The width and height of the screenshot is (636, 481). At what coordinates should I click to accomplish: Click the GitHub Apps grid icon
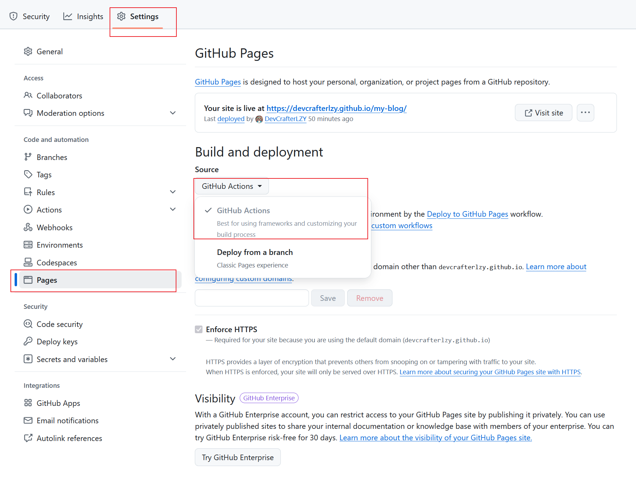[x=28, y=403]
